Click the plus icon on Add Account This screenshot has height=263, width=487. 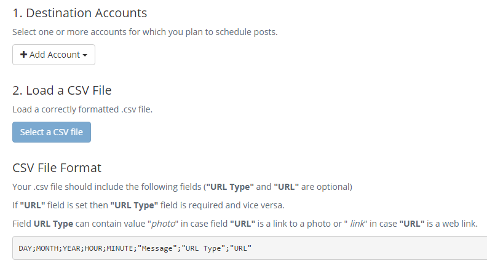23,55
